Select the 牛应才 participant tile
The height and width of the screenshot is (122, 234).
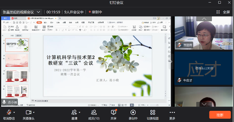(204, 68)
